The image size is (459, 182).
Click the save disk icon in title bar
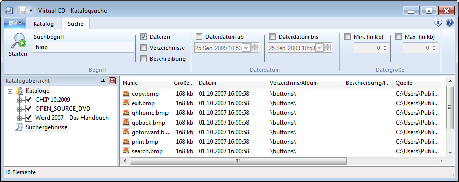(x=22, y=10)
